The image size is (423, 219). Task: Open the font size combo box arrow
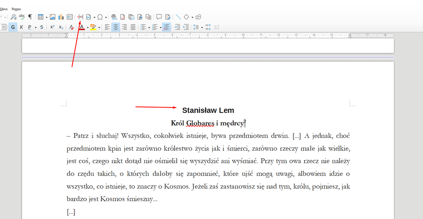click(4, 27)
